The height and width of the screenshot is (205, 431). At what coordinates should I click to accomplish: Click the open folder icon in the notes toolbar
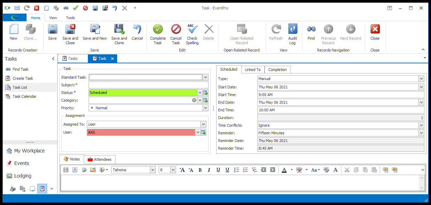point(93,170)
